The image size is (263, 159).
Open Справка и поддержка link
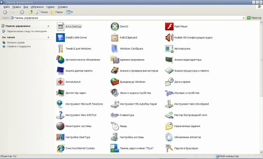point(19,46)
